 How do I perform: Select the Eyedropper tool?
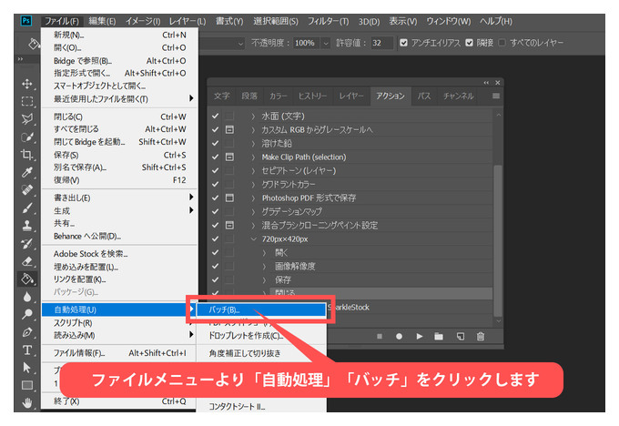click(26, 172)
